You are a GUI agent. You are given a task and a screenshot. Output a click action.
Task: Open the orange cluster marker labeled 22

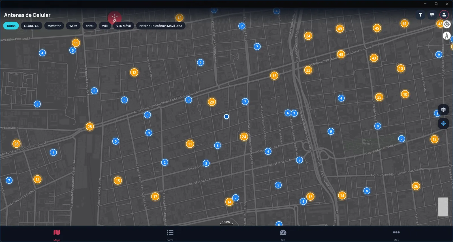tap(308, 70)
